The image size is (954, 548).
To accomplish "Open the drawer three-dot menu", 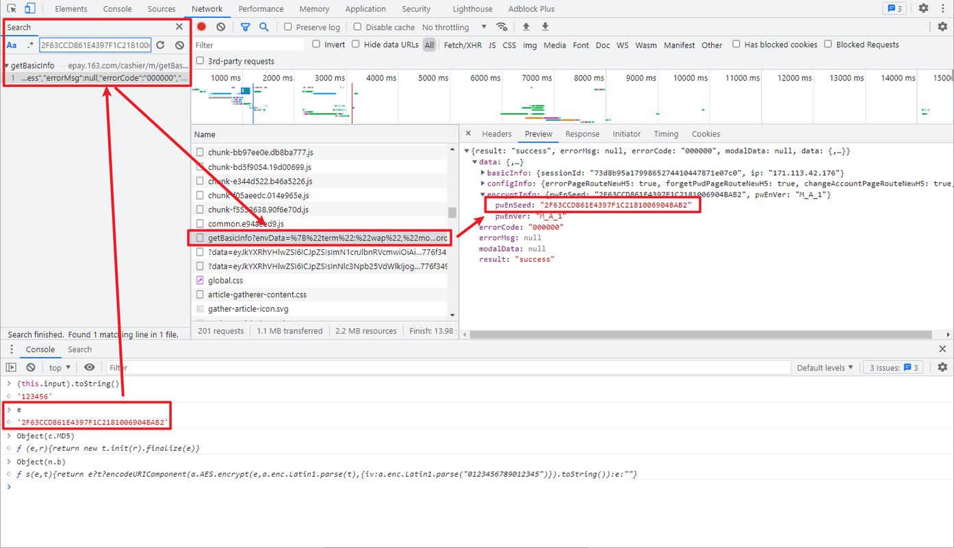I will click(10, 349).
